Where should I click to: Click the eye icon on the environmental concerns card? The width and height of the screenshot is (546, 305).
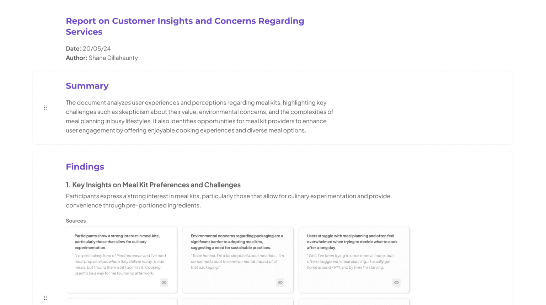[280, 282]
